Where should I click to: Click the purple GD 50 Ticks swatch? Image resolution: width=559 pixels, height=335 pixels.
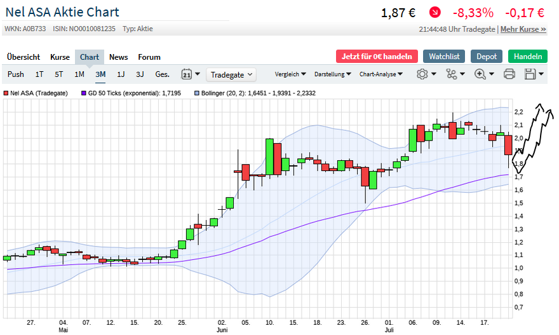(x=84, y=93)
